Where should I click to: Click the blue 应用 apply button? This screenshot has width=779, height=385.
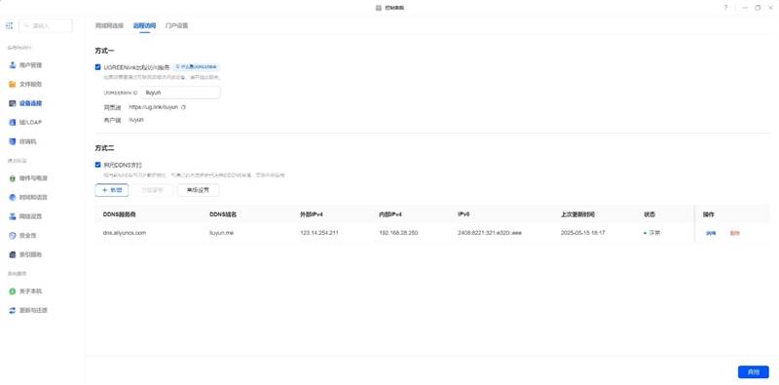753,371
